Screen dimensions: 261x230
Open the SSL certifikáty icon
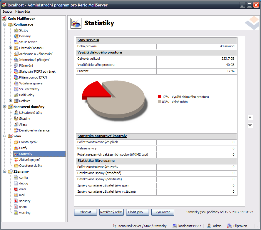click(16, 89)
